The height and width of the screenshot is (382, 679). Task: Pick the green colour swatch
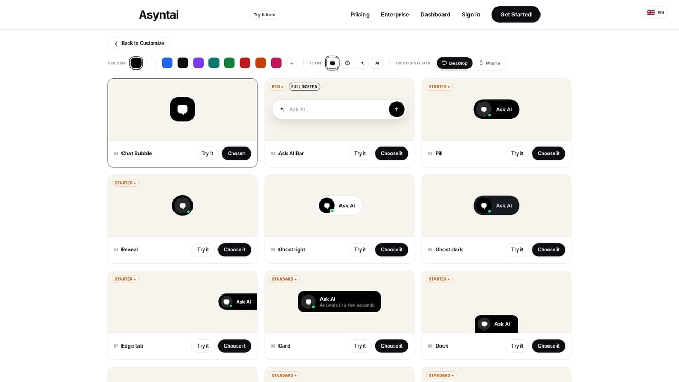click(229, 63)
